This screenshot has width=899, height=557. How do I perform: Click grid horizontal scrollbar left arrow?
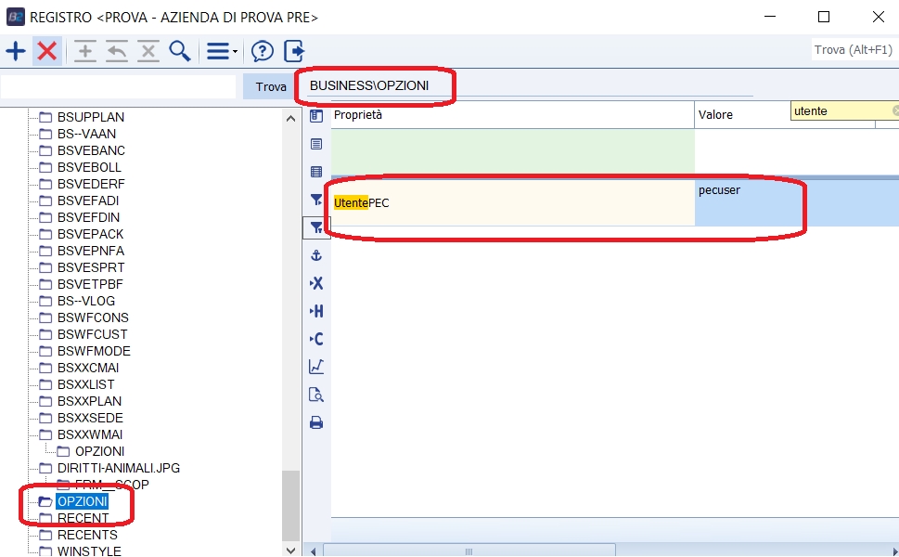313,551
